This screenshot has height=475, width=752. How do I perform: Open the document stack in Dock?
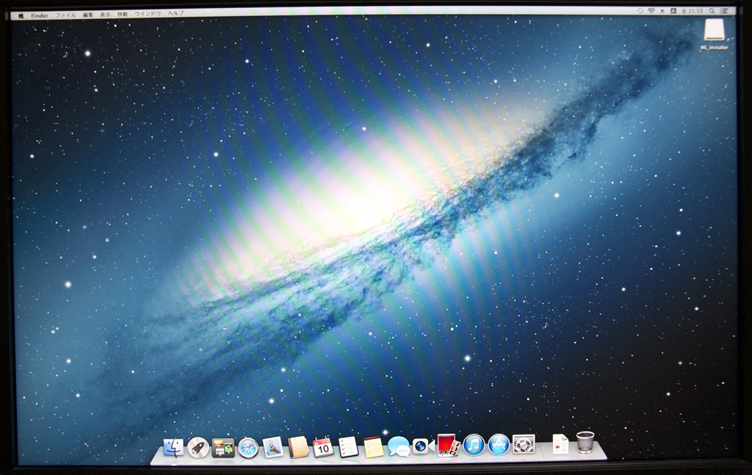pyautogui.click(x=560, y=444)
